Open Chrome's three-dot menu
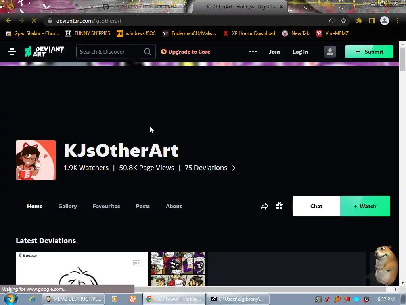 (x=397, y=21)
